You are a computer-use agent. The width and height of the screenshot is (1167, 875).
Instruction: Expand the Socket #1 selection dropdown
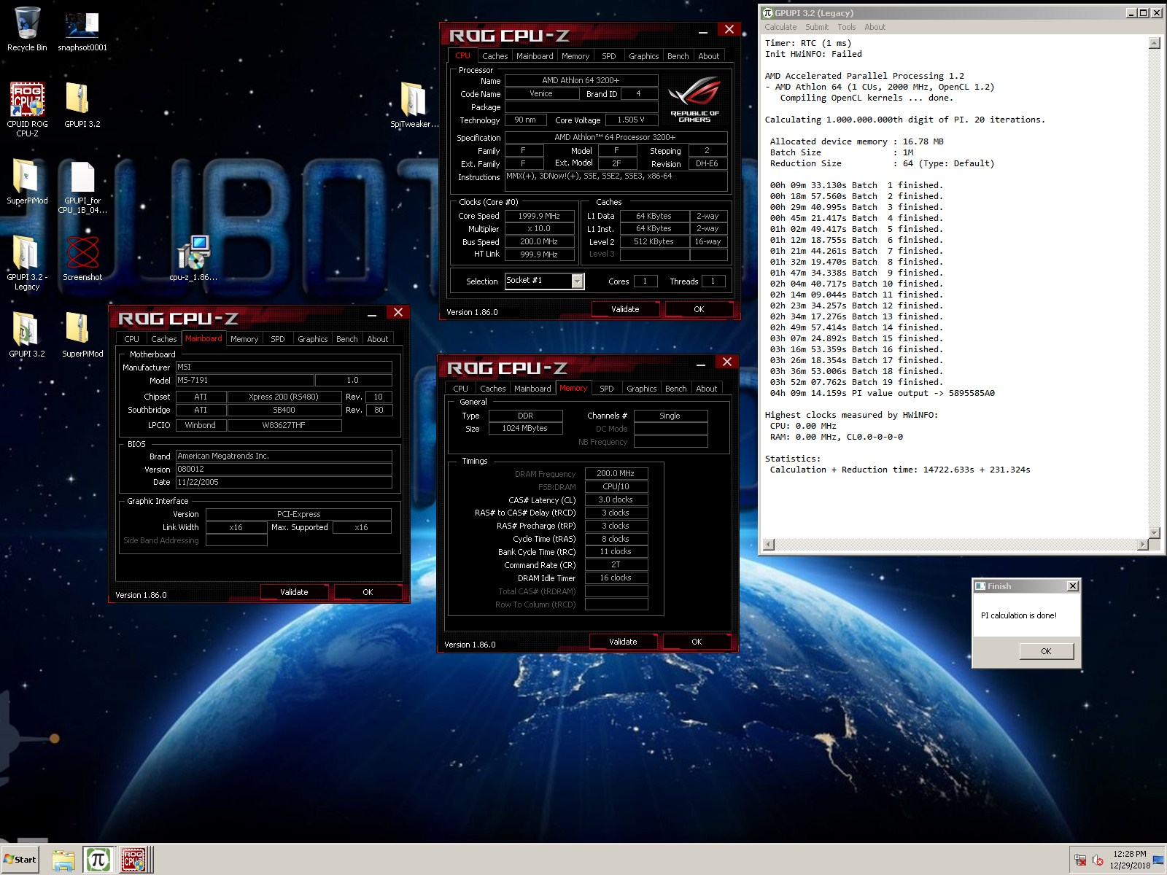coord(577,281)
